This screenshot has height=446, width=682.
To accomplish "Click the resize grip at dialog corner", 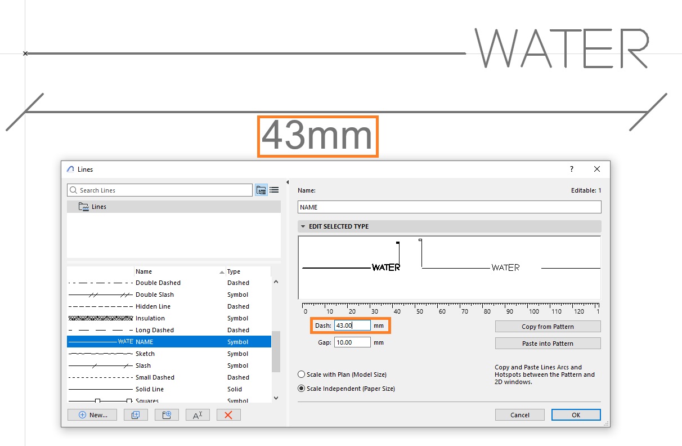I will [x=606, y=423].
